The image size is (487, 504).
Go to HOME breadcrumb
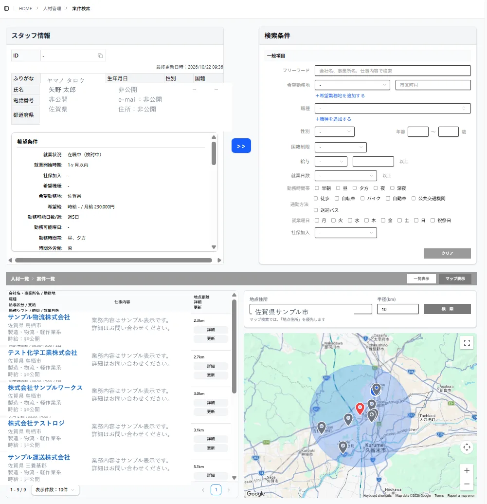coord(25,9)
